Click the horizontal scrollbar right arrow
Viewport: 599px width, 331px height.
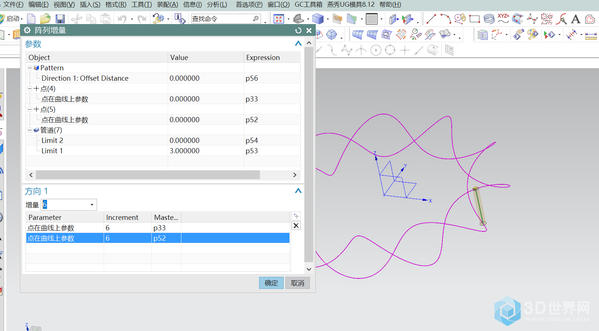pos(295,175)
